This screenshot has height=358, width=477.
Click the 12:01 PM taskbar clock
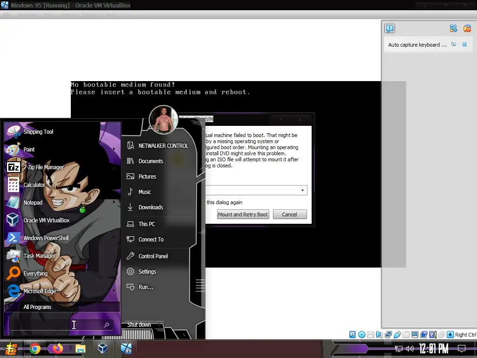[x=434, y=349]
